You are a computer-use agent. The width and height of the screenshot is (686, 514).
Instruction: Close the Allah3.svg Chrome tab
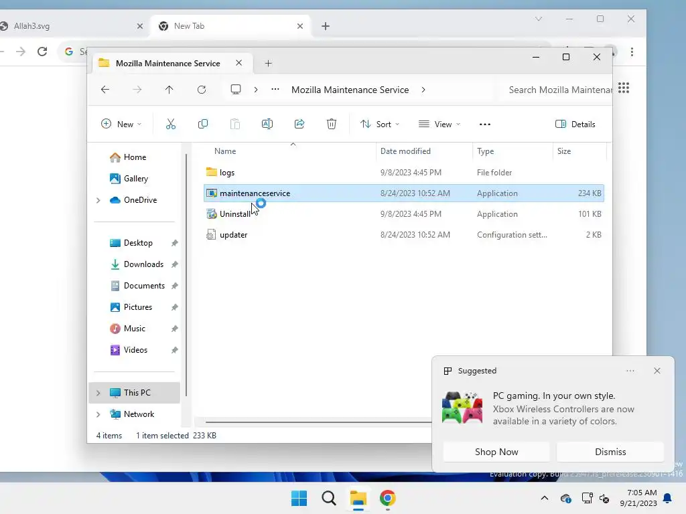click(140, 26)
